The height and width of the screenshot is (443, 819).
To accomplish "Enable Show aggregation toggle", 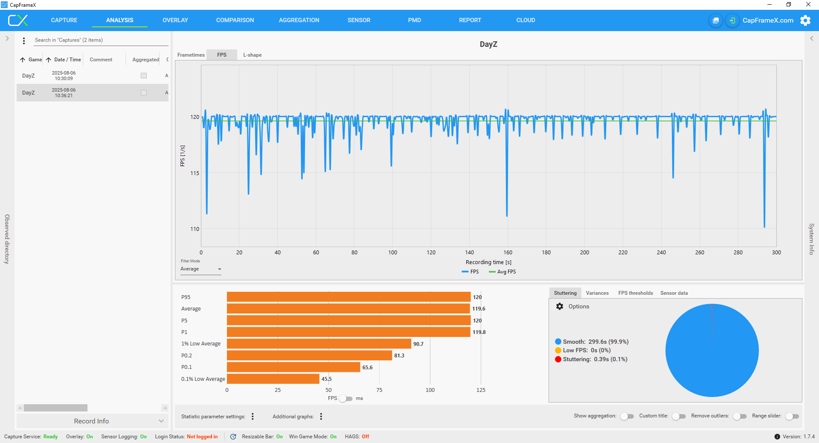I will pos(627,416).
